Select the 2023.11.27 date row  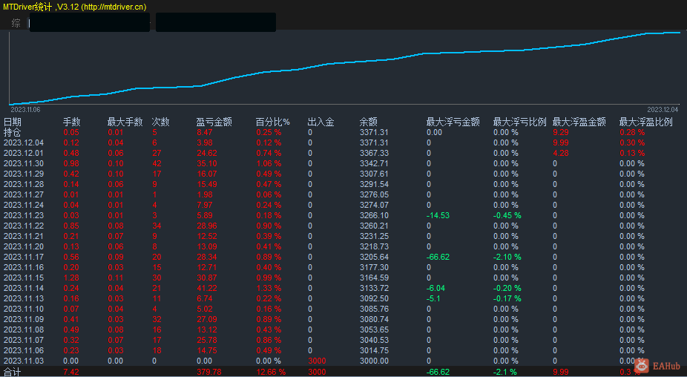24,194
